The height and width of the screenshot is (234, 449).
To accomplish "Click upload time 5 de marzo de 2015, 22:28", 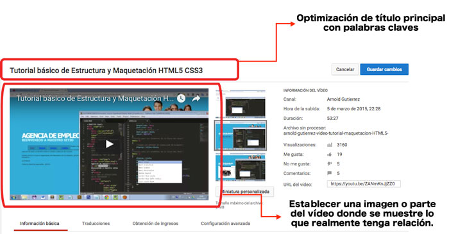I will [x=353, y=109].
